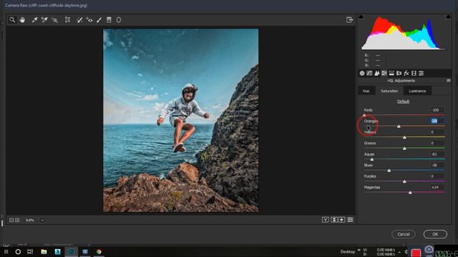The image size is (458, 257).
Task: Open the Effects fx panel icon
Action: coord(406,73)
